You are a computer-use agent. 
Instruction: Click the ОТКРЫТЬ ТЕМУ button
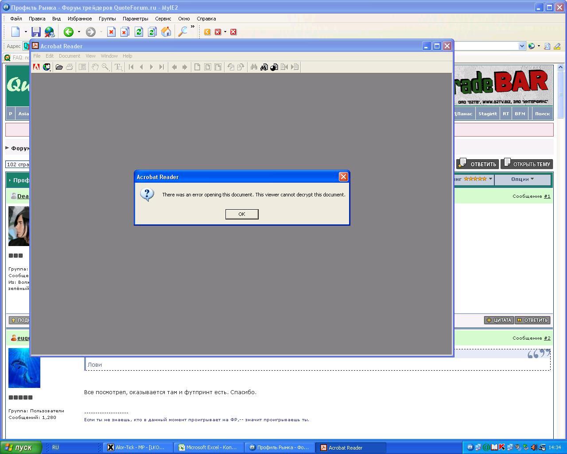tap(527, 164)
